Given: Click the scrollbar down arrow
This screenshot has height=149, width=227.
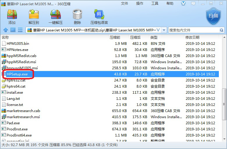Looking at the screenshot, I should pos(224,139).
